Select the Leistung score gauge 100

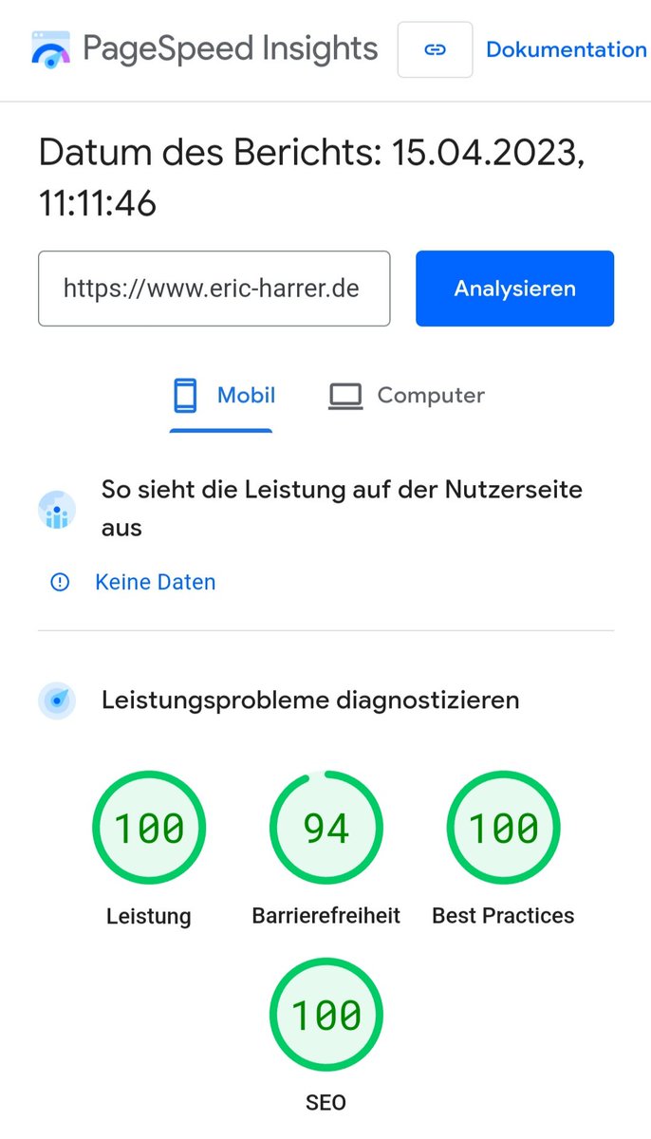pyautogui.click(x=149, y=828)
